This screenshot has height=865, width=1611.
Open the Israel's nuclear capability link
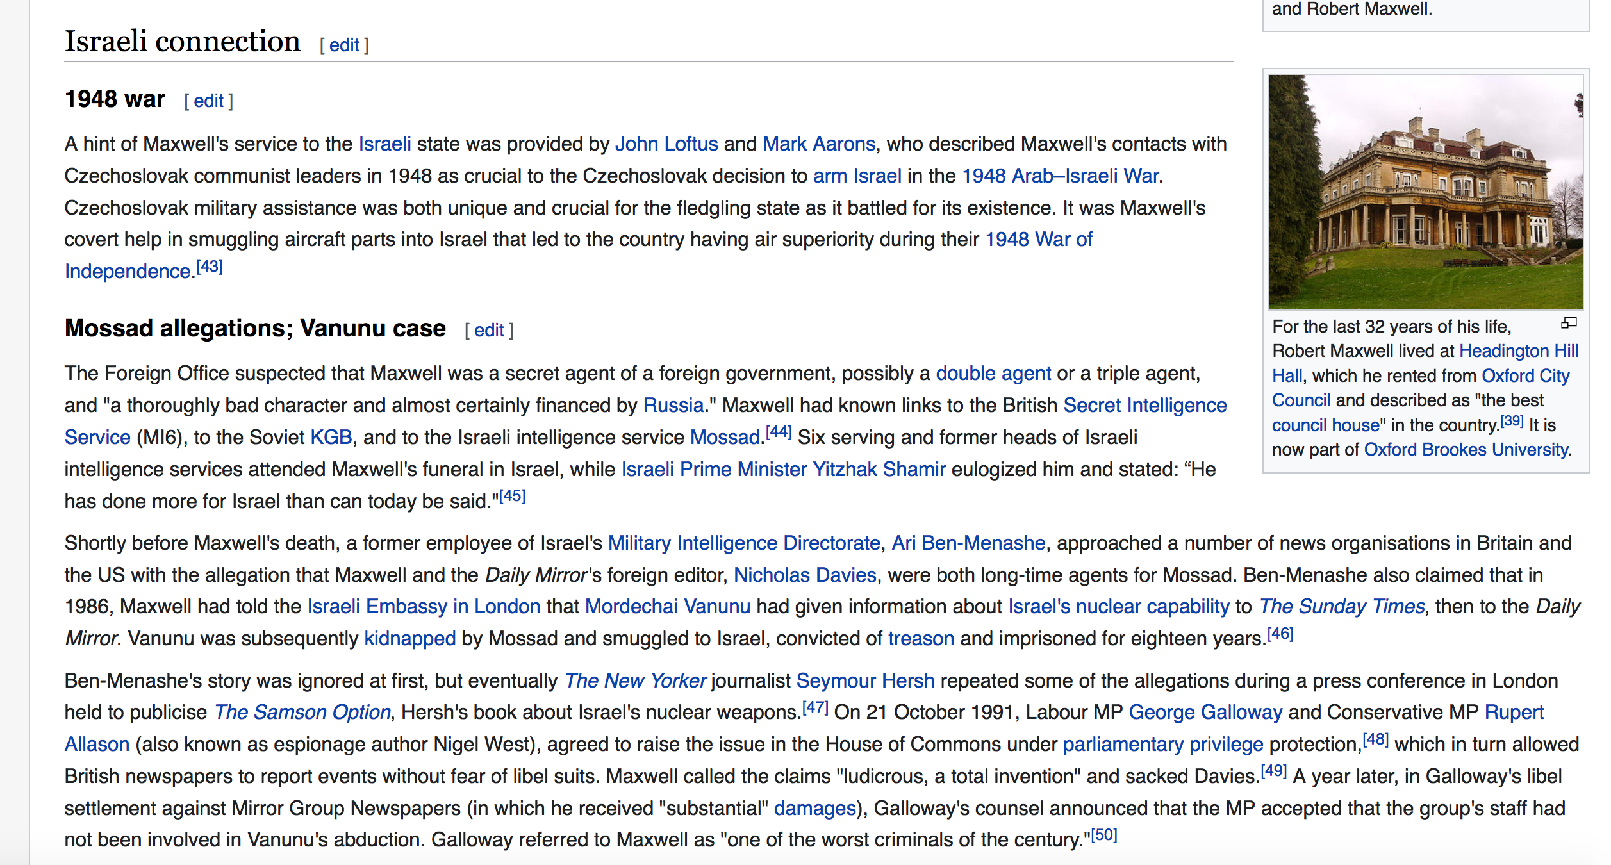1119,607
